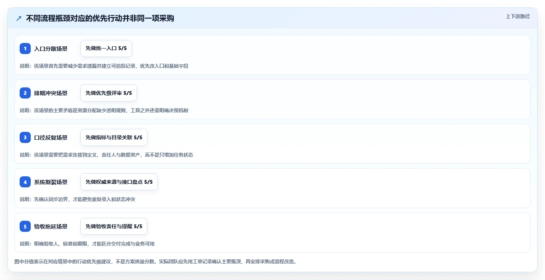Select the 先做验收责任与提醒 5/5 chip
The image size is (545, 280).
tap(114, 226)
